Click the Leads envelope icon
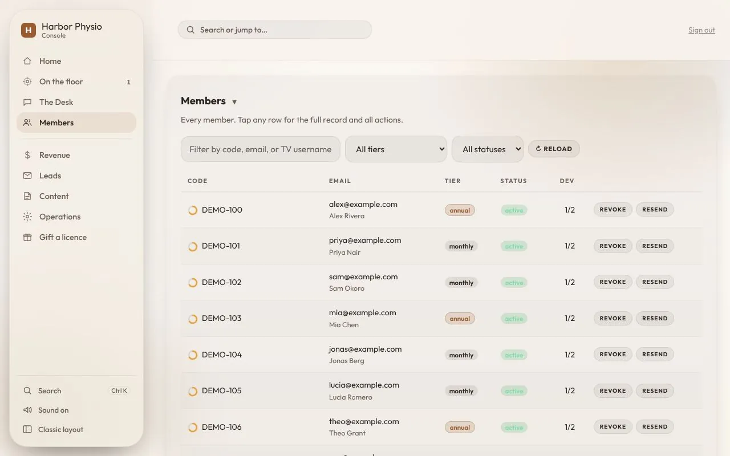The height and width of the screenshot is (456, 730). tap(27, 176)
